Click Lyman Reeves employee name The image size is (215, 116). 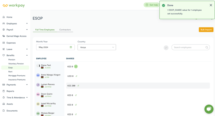point(48,84)
